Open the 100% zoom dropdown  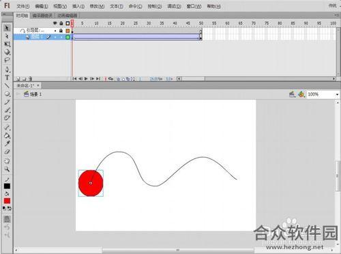pos(337,94)
